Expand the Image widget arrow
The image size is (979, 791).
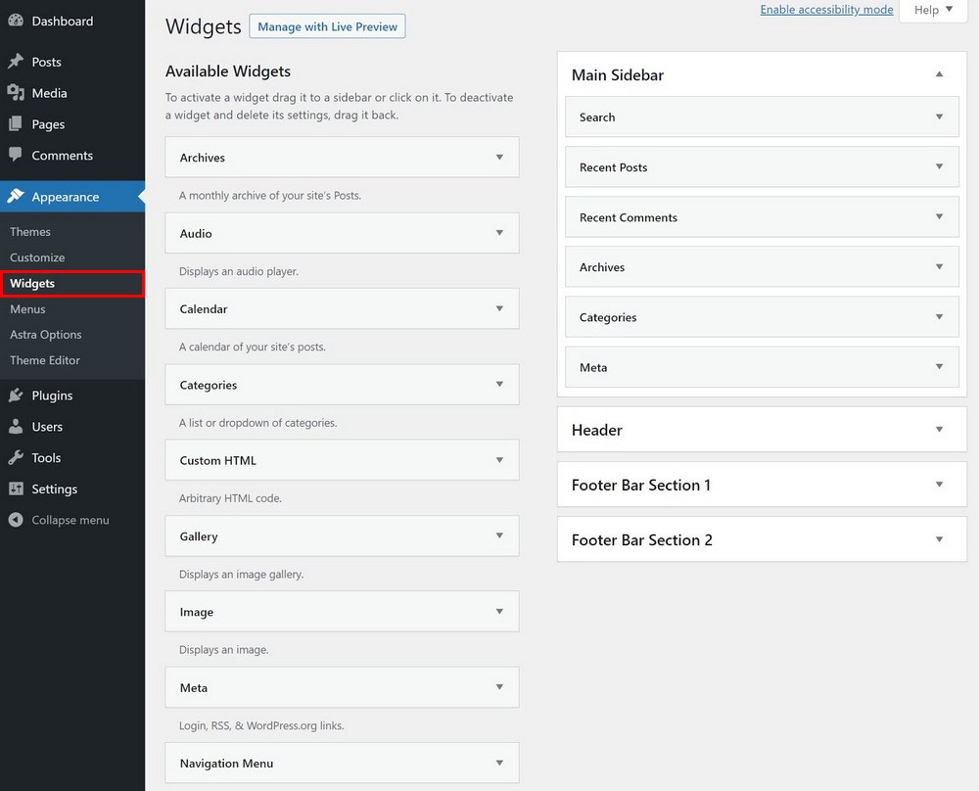pos(499,611)
